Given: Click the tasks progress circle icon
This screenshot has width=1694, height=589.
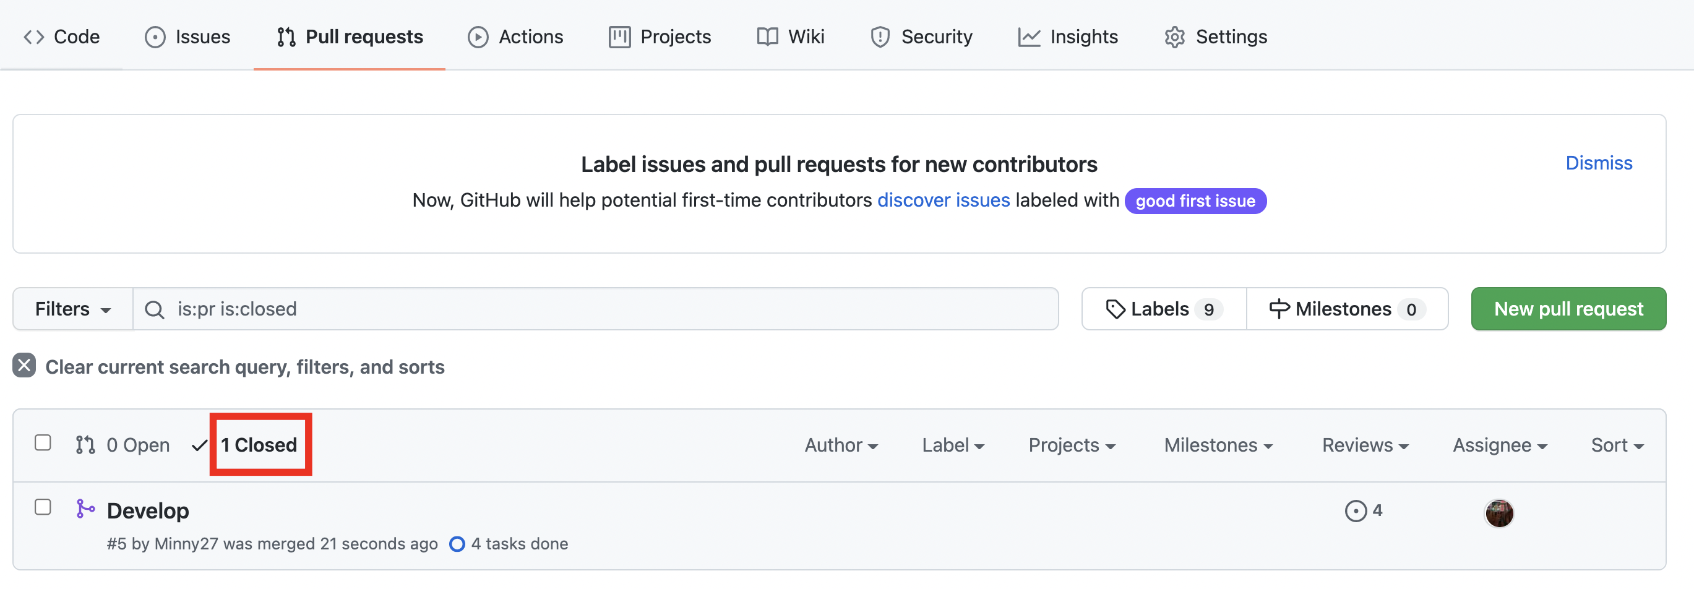Looking at the screenshot, I should point(457,544).
